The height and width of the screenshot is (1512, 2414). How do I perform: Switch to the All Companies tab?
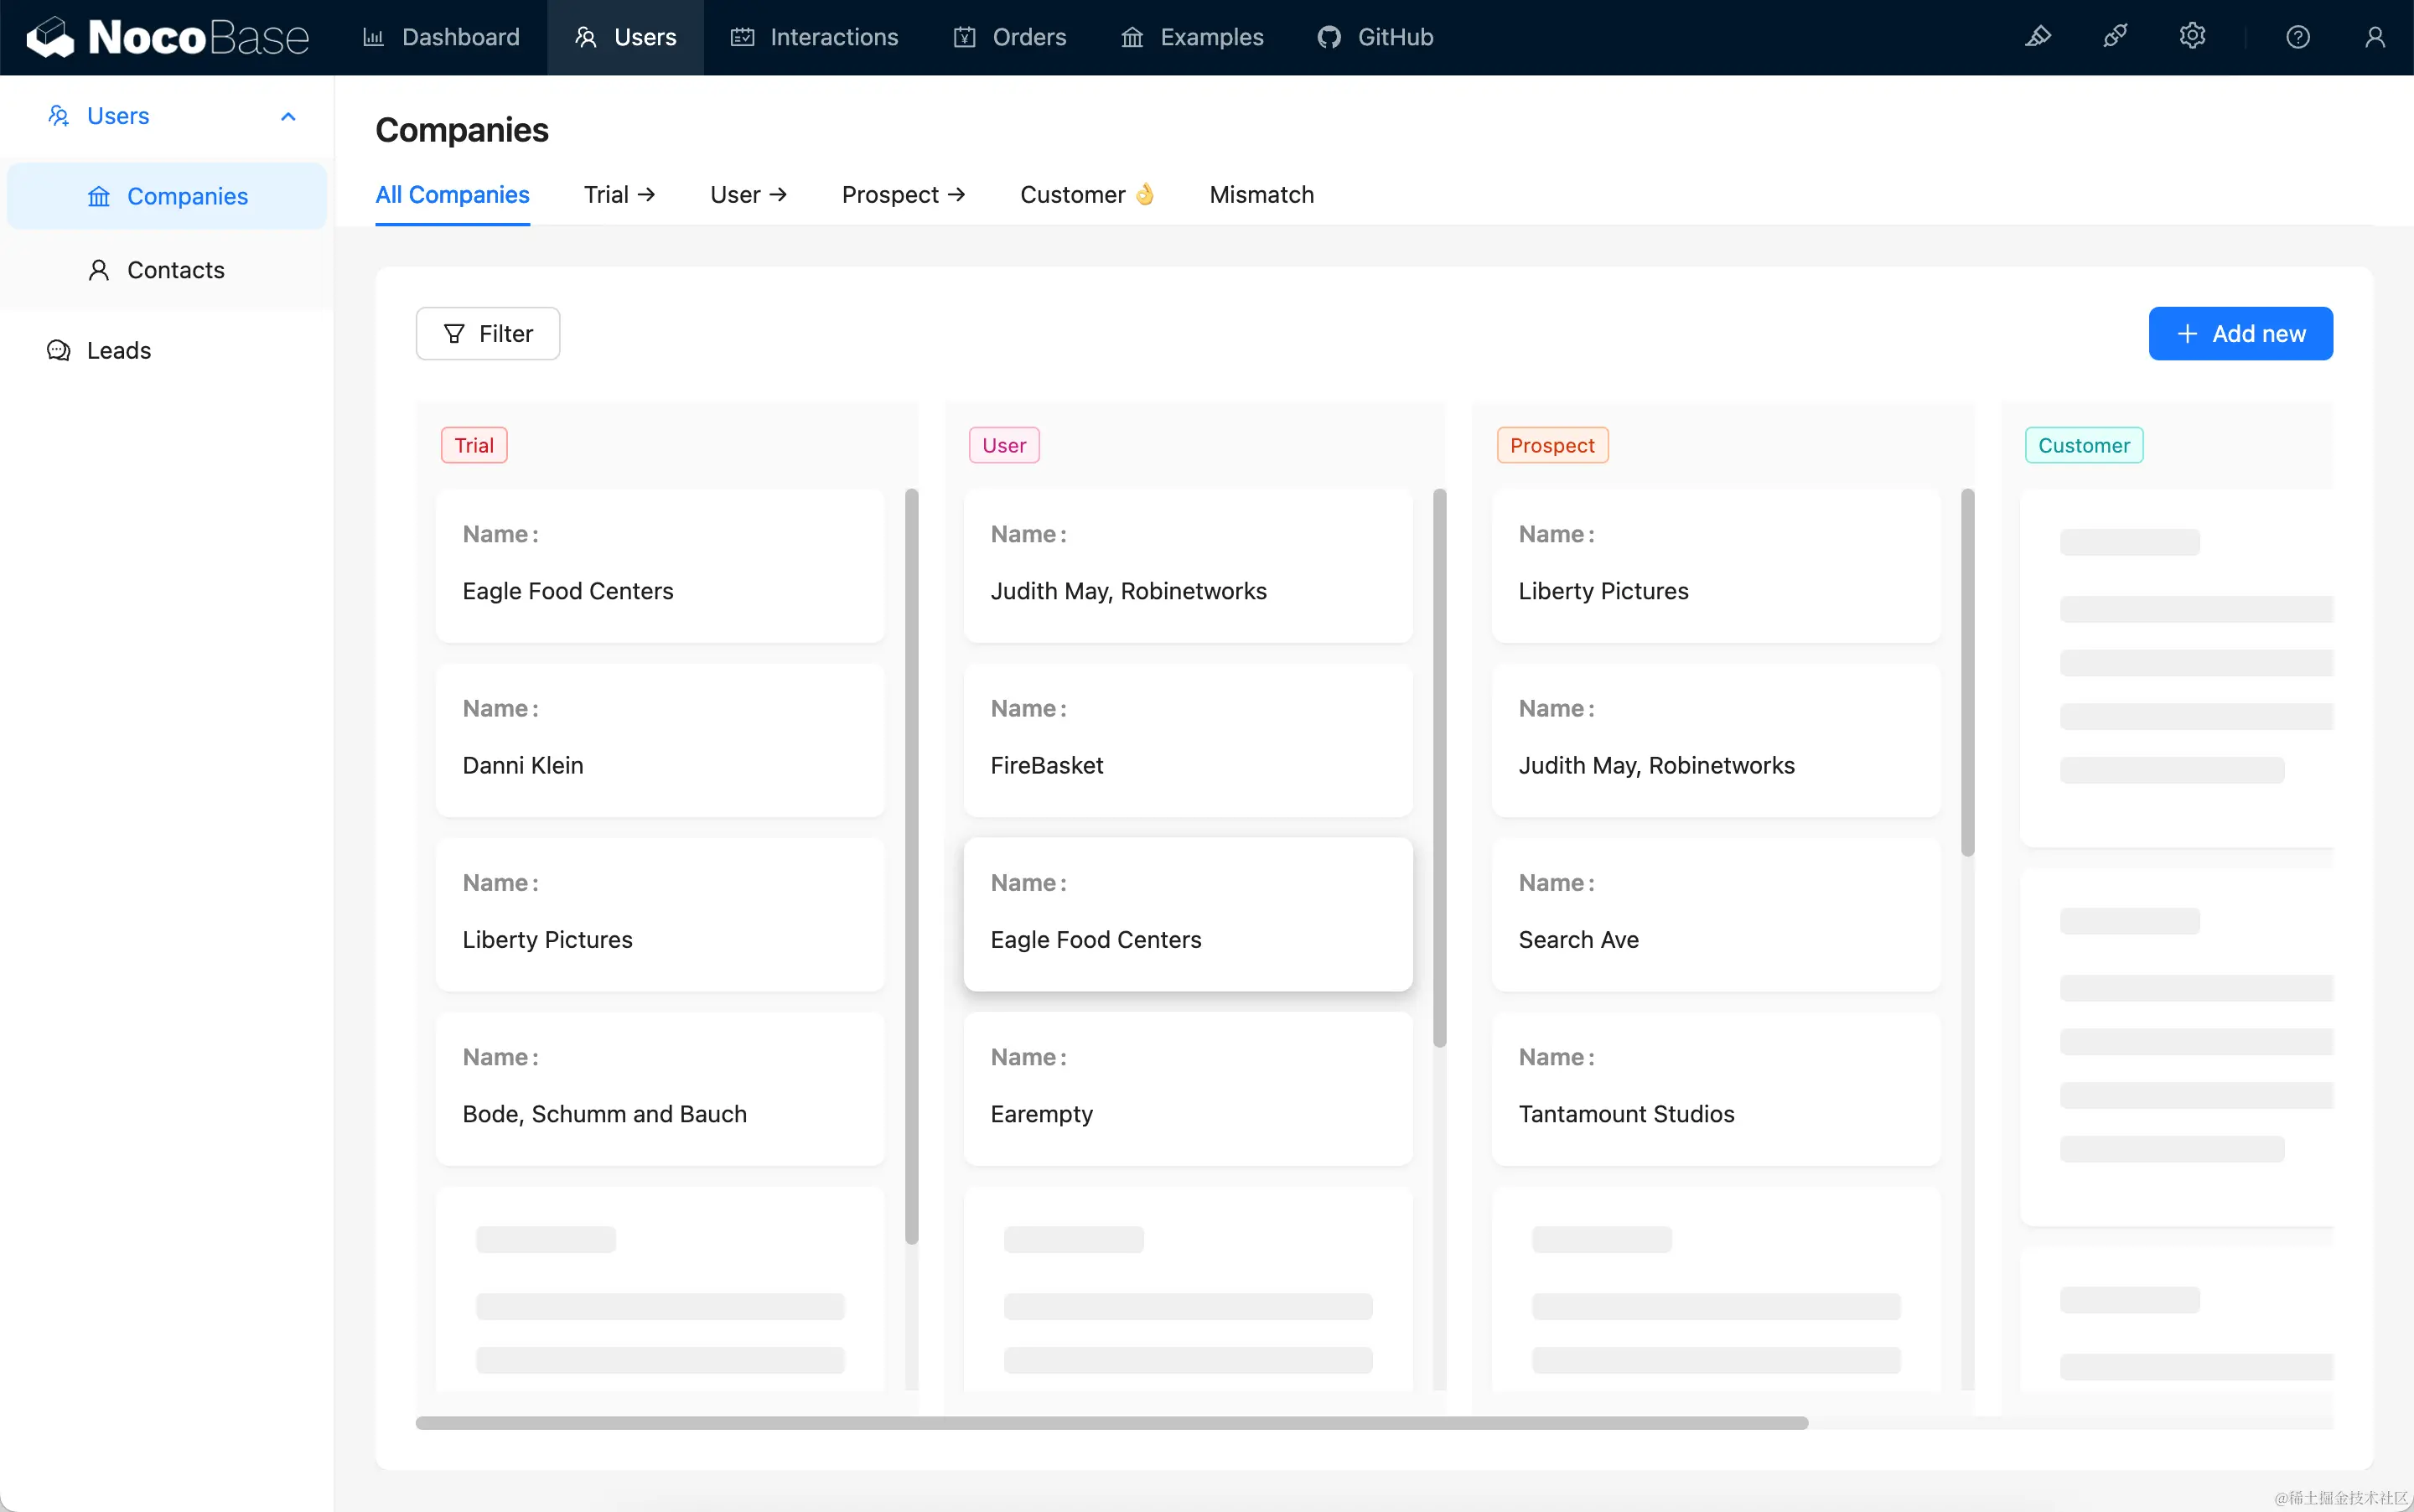[x=452, y=194]
